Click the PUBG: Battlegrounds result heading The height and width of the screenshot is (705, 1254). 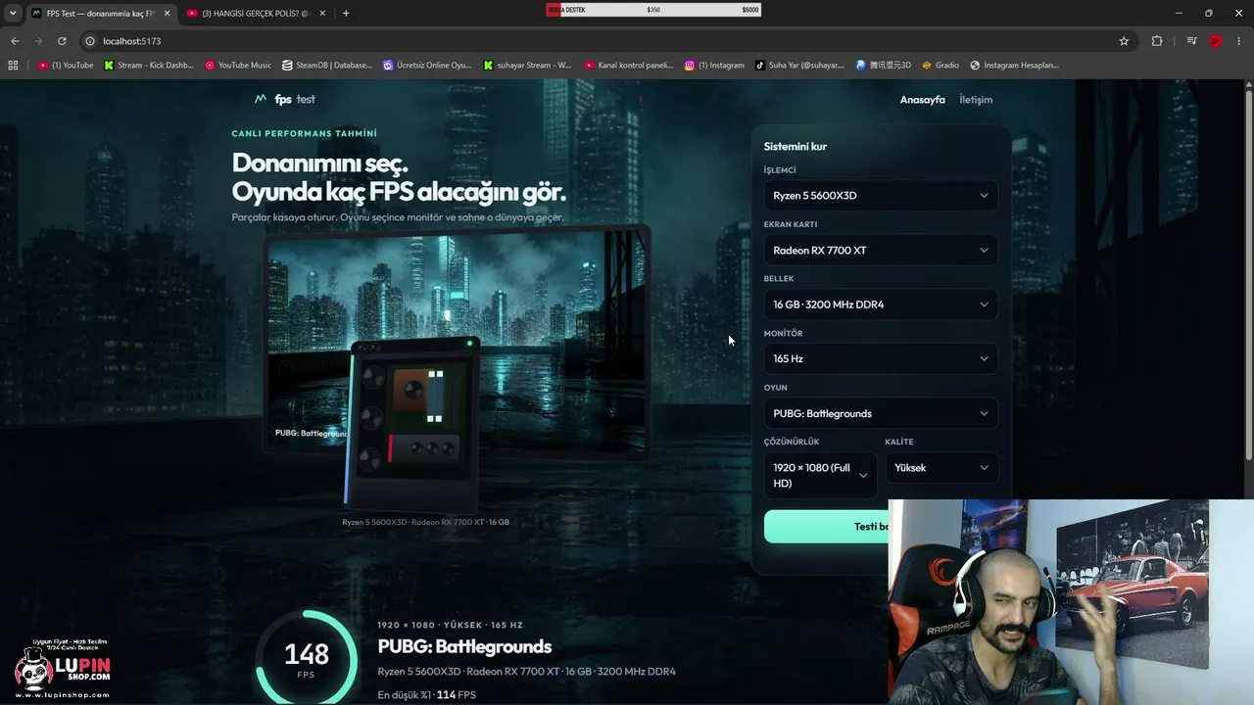pos(464,646)
